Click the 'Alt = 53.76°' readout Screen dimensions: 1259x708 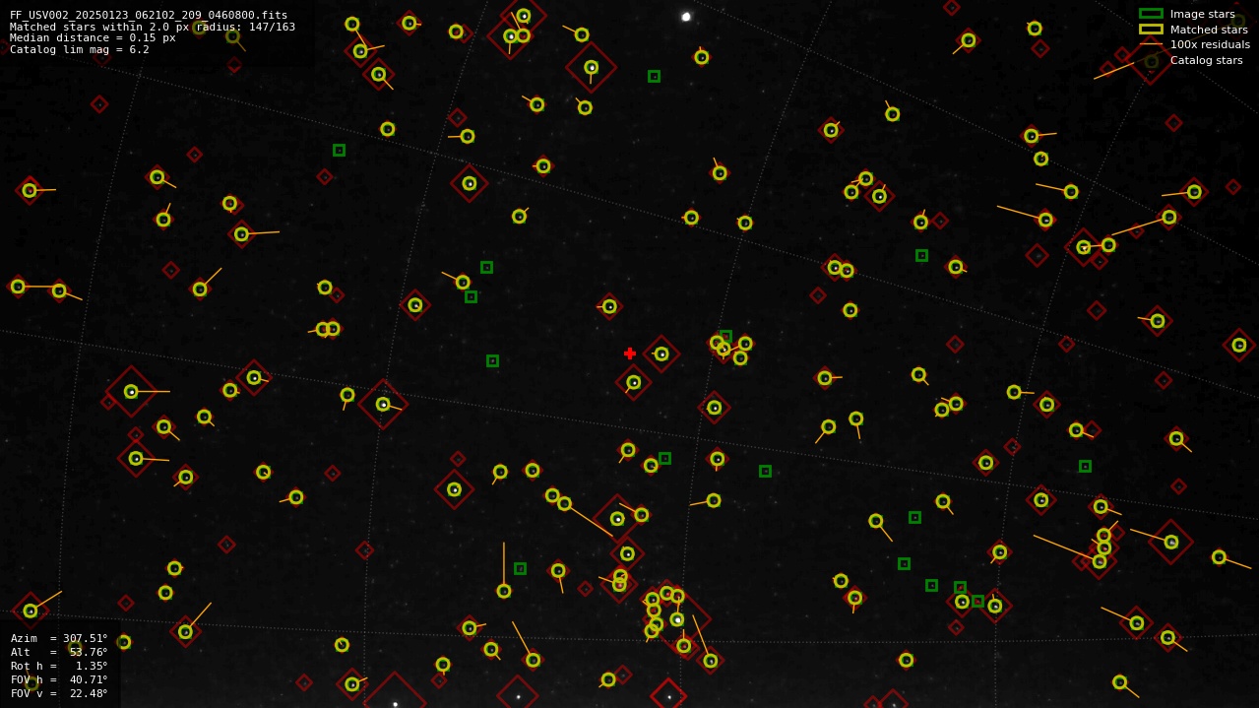[59, 652]
